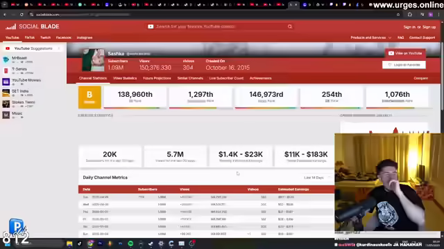Open Spotify from the taskbar

coord(130,243)
